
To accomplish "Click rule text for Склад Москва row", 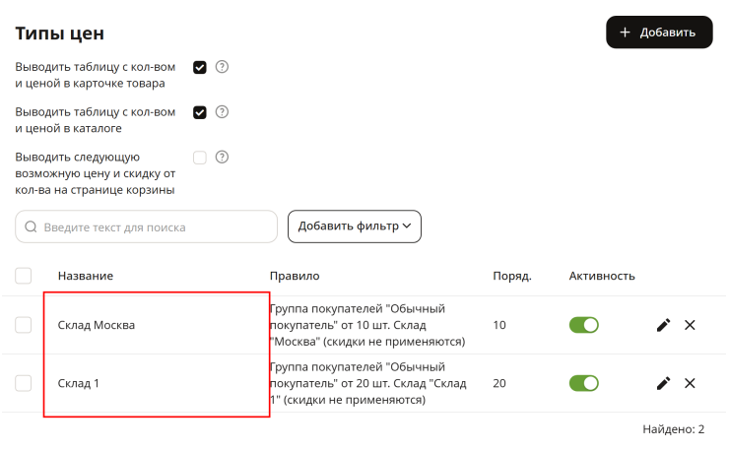I will pyautogui.click(x=367, y=325).
